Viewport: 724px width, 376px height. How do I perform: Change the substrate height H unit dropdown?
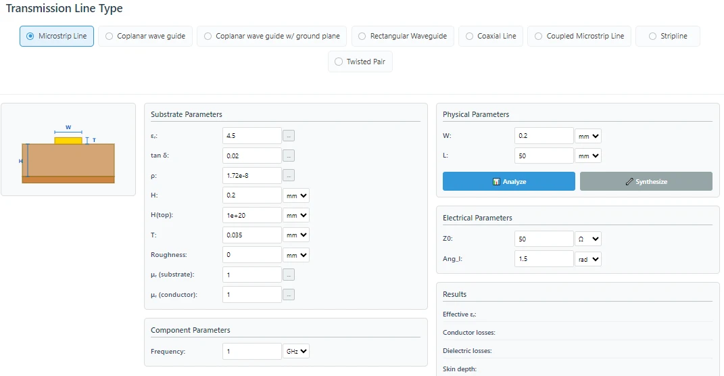[x=296, y=195]
